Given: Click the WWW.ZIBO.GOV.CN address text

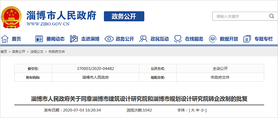Looking at the screenshot, I should pos(48,24).
